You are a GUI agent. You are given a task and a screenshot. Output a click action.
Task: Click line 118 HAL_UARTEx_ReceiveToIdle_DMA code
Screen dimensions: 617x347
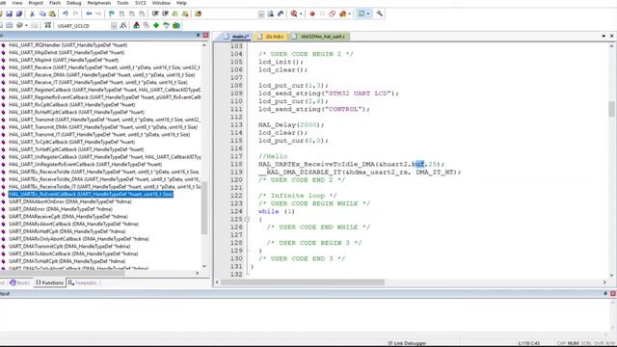click(351, 164)
